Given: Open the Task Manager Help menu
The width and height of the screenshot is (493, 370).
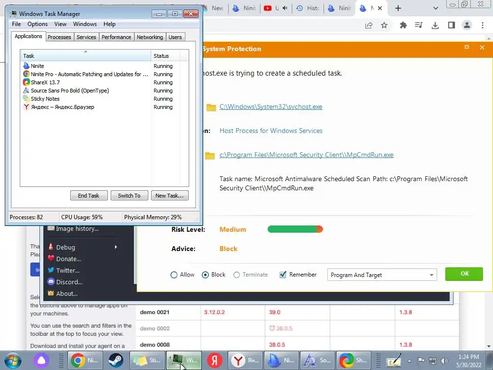Looking at the screenshot, I should [x=109, y=24].
